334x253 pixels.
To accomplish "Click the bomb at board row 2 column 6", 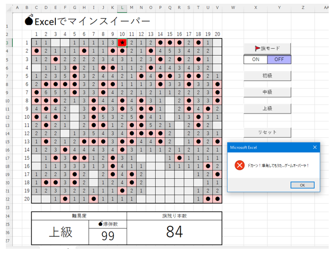I will coord(84,51).
